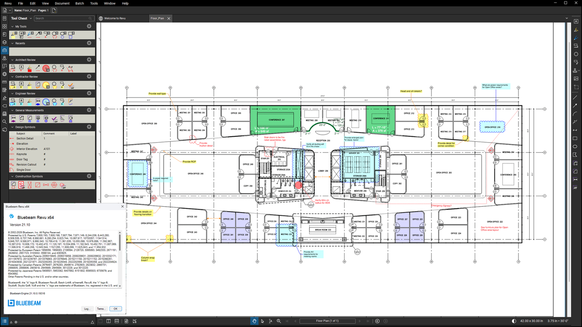Open the Document menu
Viewport: 582px width, 327px height.
click(62, 3)
